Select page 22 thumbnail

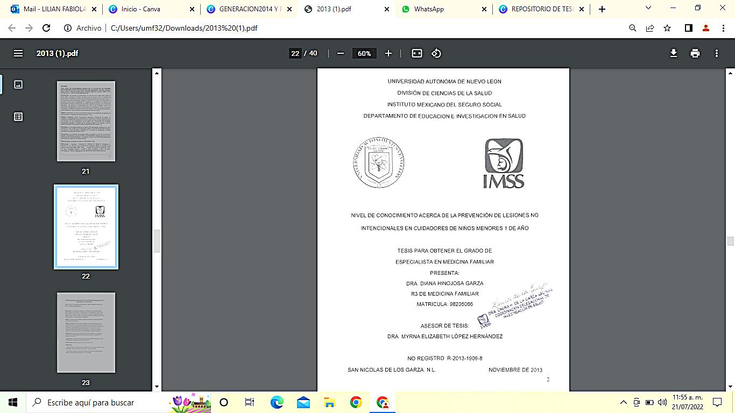[86, 227]
